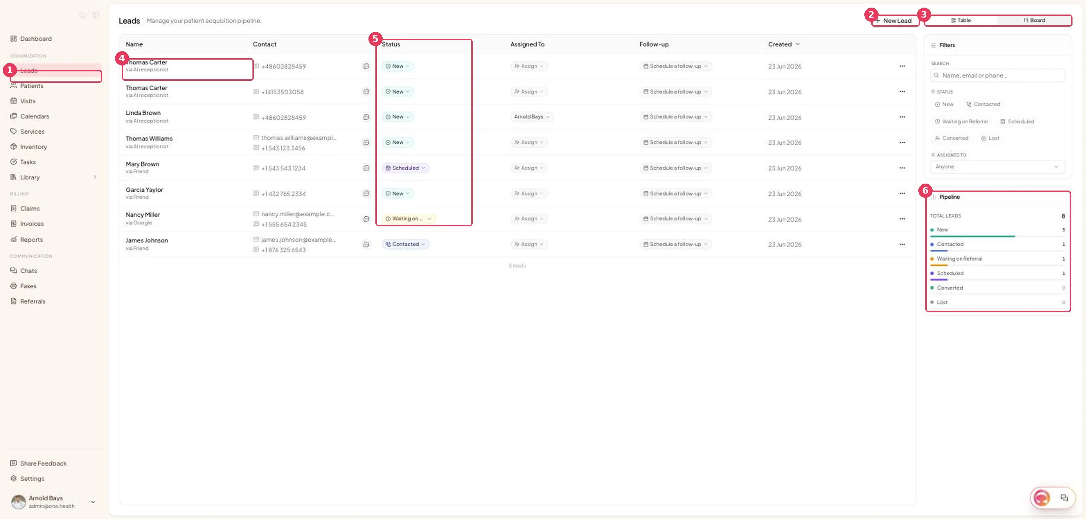Open Tasks in the sidebar

[28, 162]
